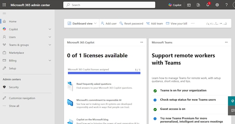Click Check setup status for new Teams users
This screenshot has width=235, height=124.
pyautogui.click(x=188, y=100)
